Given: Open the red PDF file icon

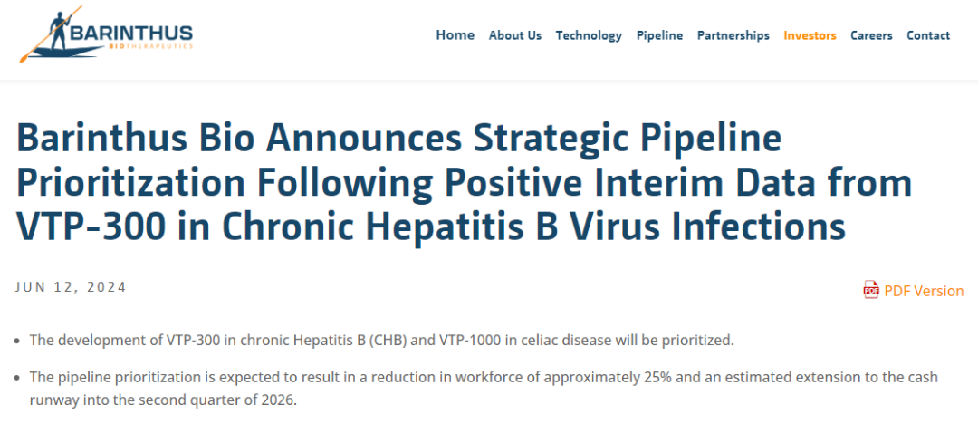Looking at the screenshot, I should pyautogui.click(x=871, y=290).
